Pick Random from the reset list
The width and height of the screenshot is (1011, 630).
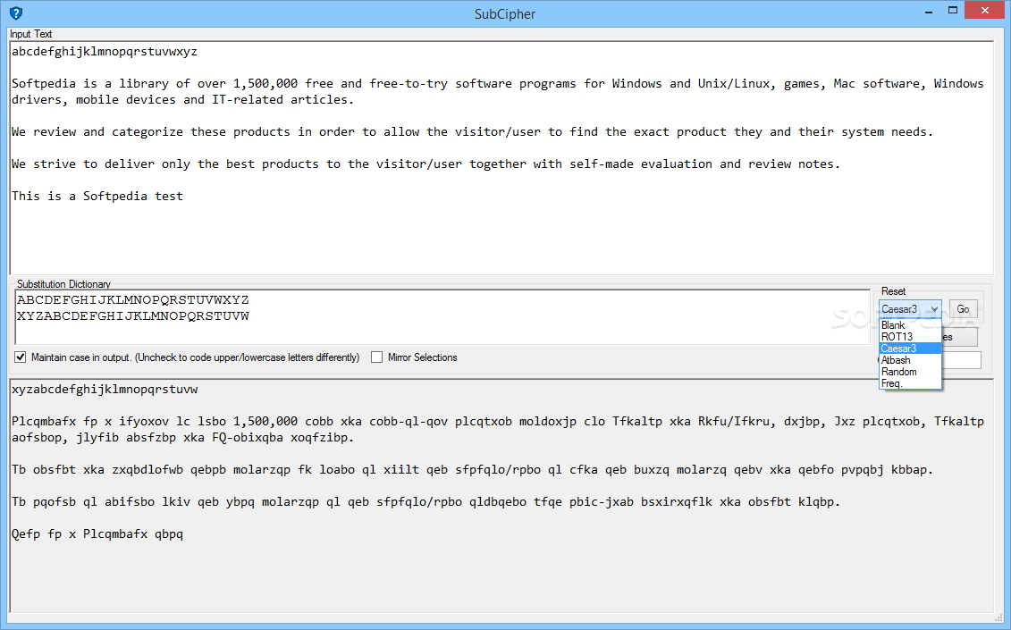coord(910,372)
